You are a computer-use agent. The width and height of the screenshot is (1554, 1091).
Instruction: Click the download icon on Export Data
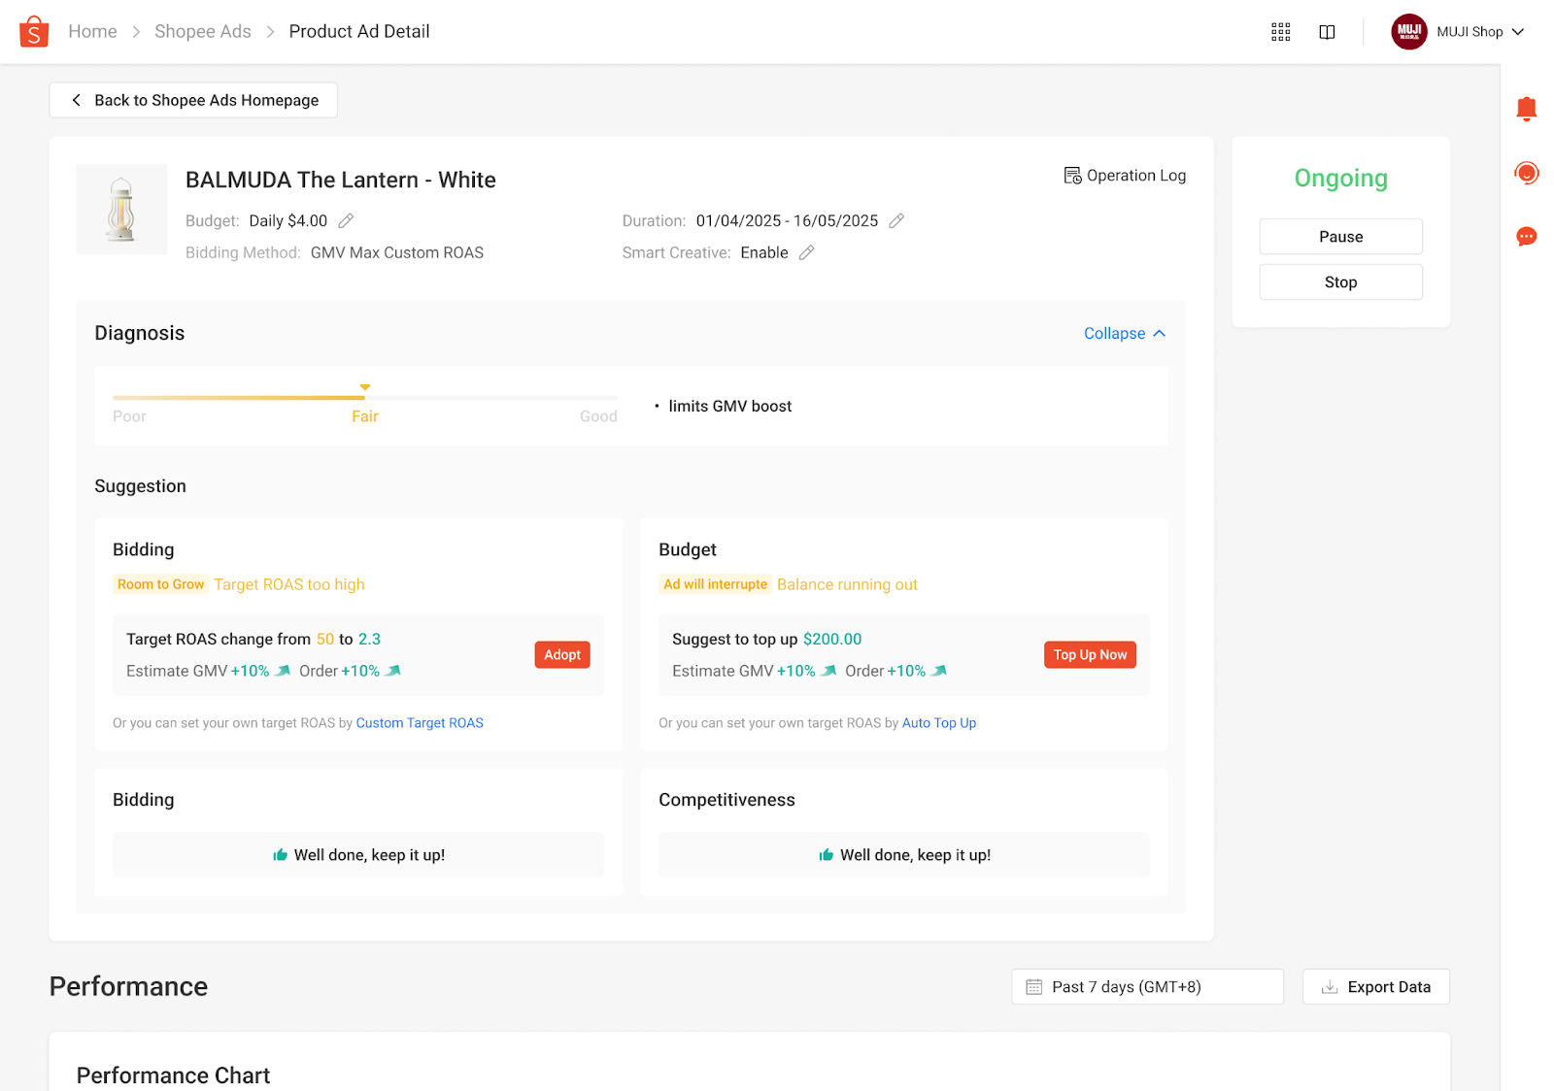(1330, 987)
